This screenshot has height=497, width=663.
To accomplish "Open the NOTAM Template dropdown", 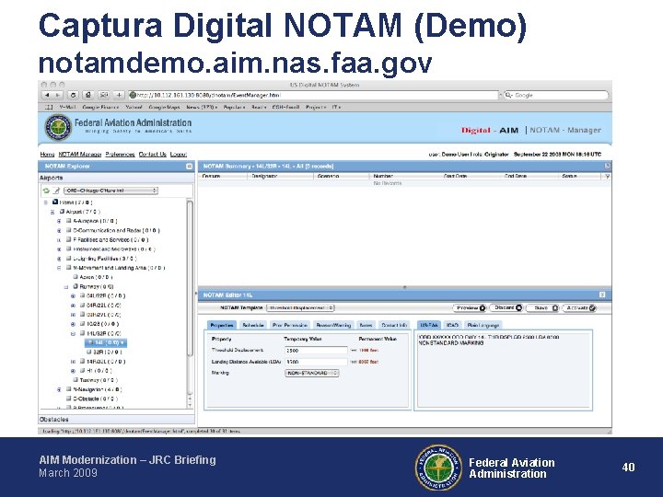I will (x=300, y=307).
